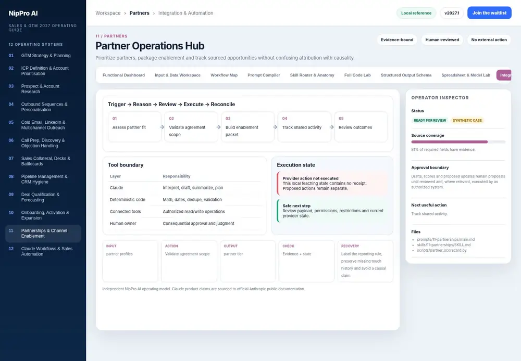Open Pipeline Management & CRM Hygiene
Viewport: 521px width, 361px height.
(43, 179)
